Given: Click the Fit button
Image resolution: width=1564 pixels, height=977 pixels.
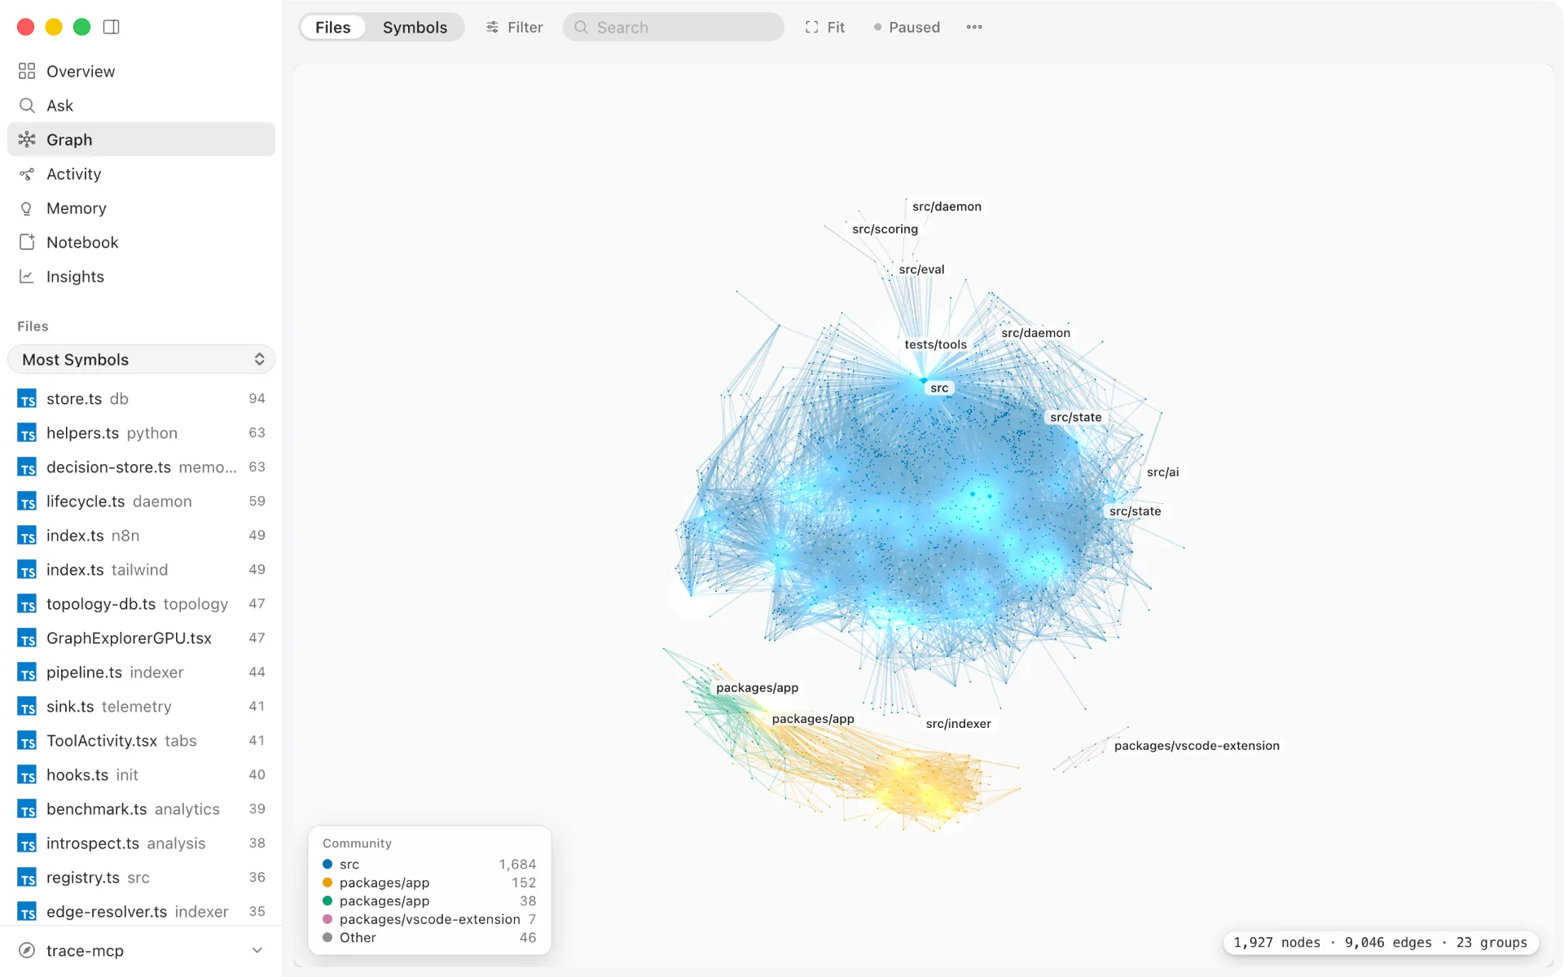Looking at the screenshot, I should pos(825,27).
